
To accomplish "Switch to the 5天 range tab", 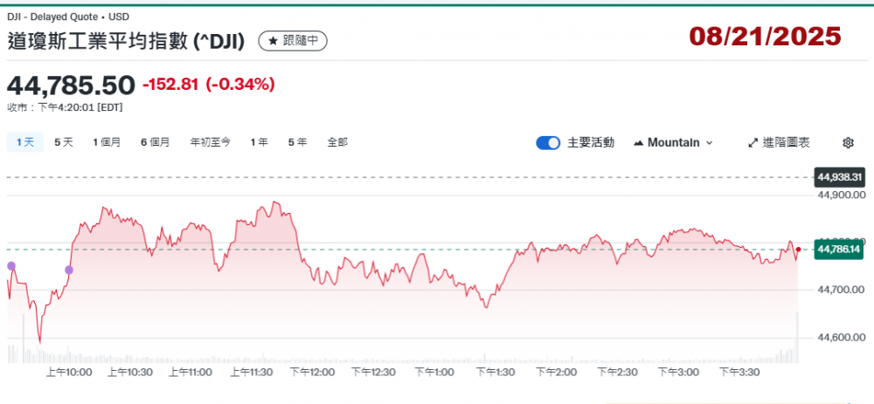I will click(x=64, y=141).
